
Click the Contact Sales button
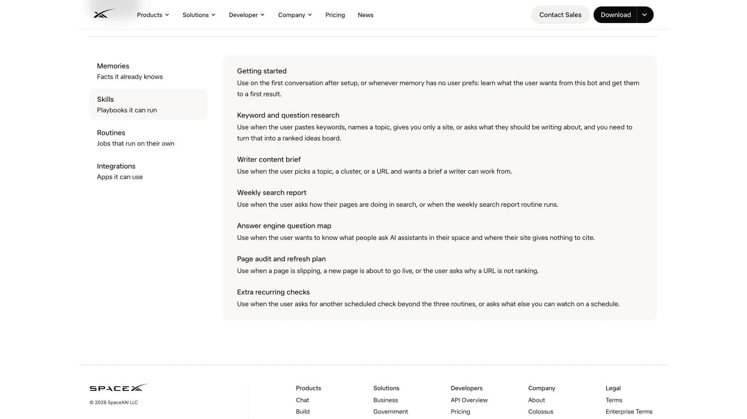tap(560, 15)
